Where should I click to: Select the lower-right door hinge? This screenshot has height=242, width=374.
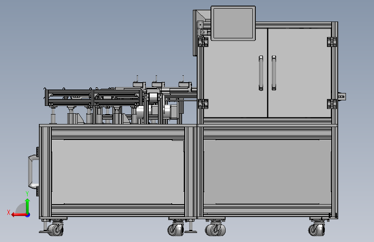332,104
